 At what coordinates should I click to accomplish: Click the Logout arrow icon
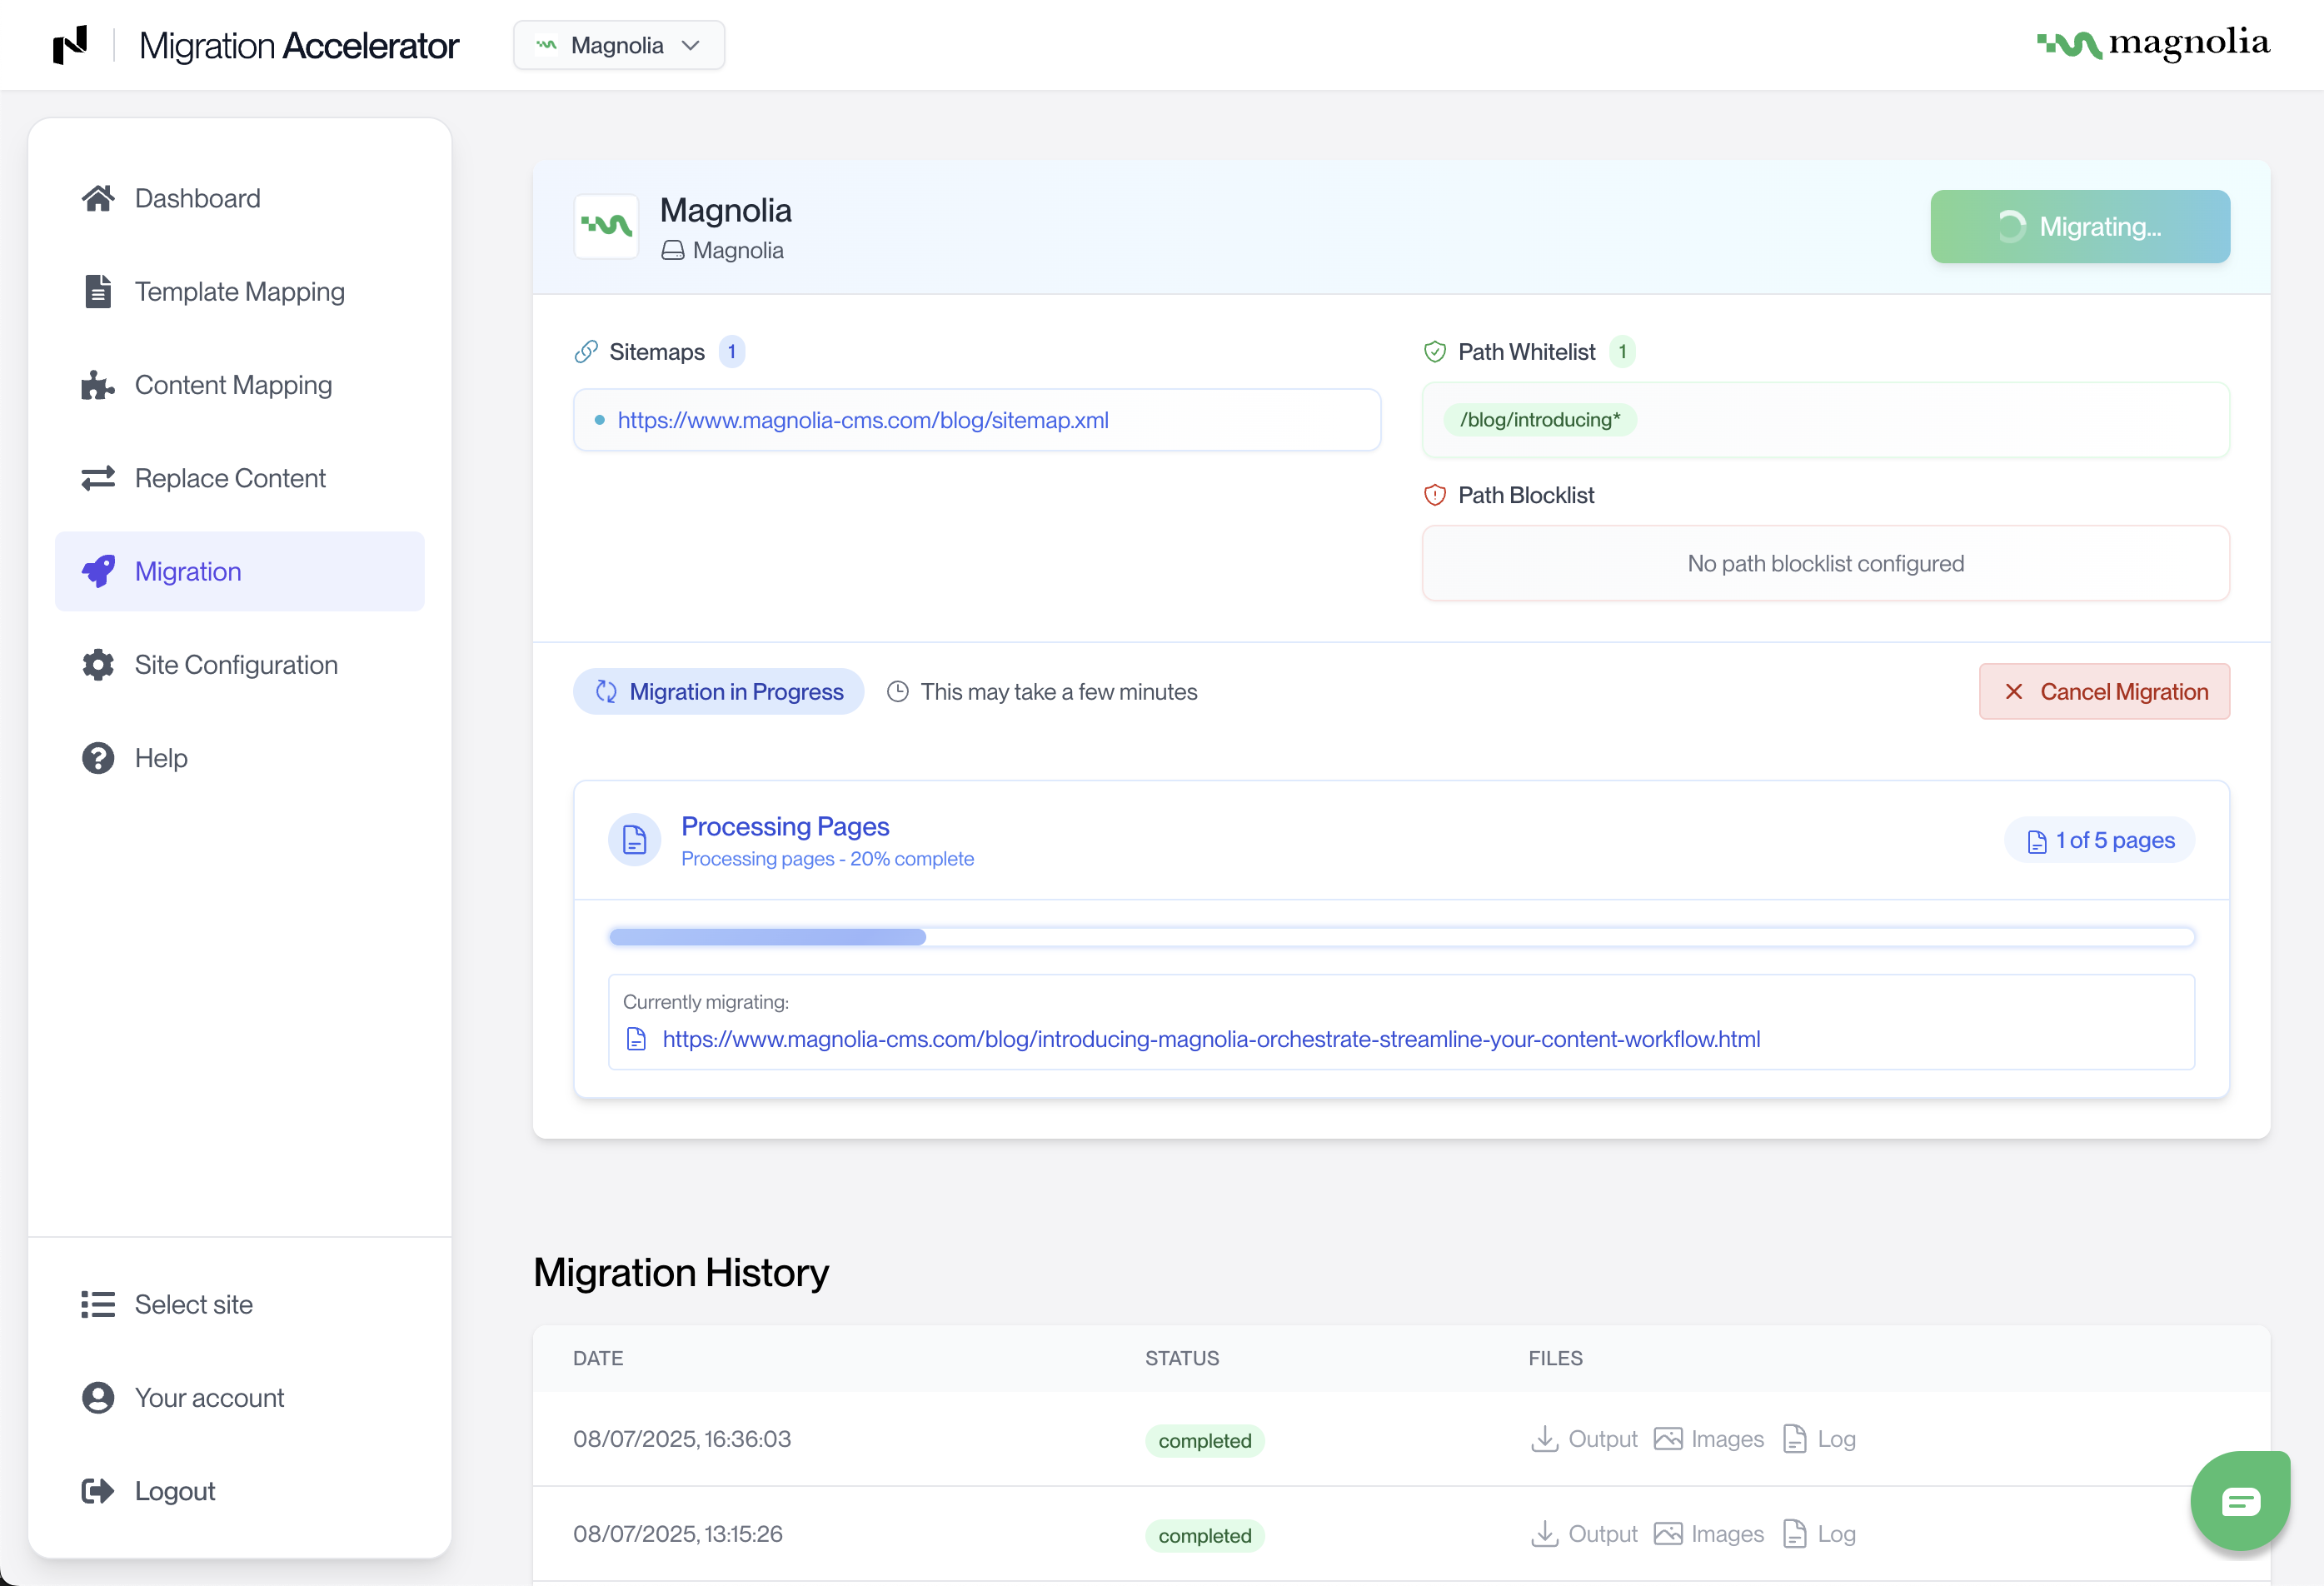pyautogui.click(x=97, y=1491)
